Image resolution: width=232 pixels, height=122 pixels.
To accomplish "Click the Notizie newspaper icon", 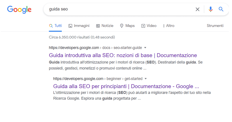I will pos(98,26).
